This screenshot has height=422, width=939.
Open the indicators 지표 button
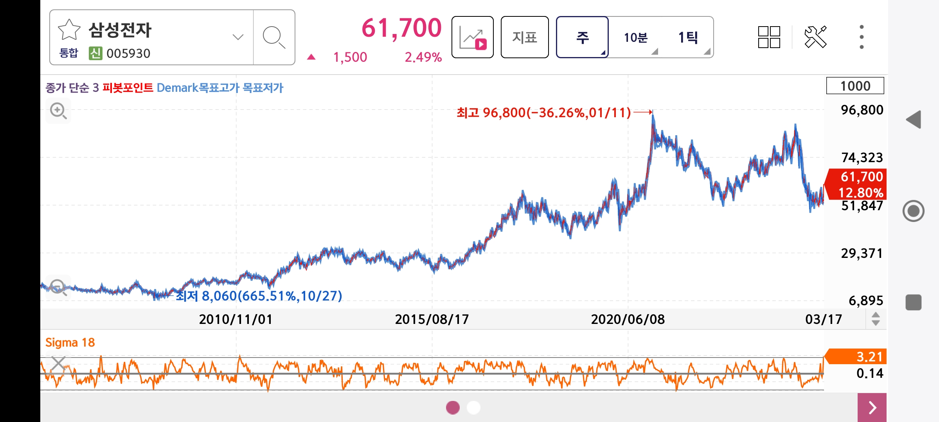click(x=524, y=38)
